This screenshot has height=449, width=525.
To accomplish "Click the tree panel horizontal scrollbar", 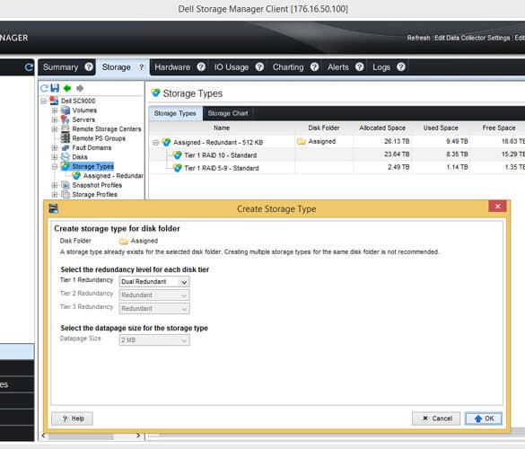I will coord(81,436).
